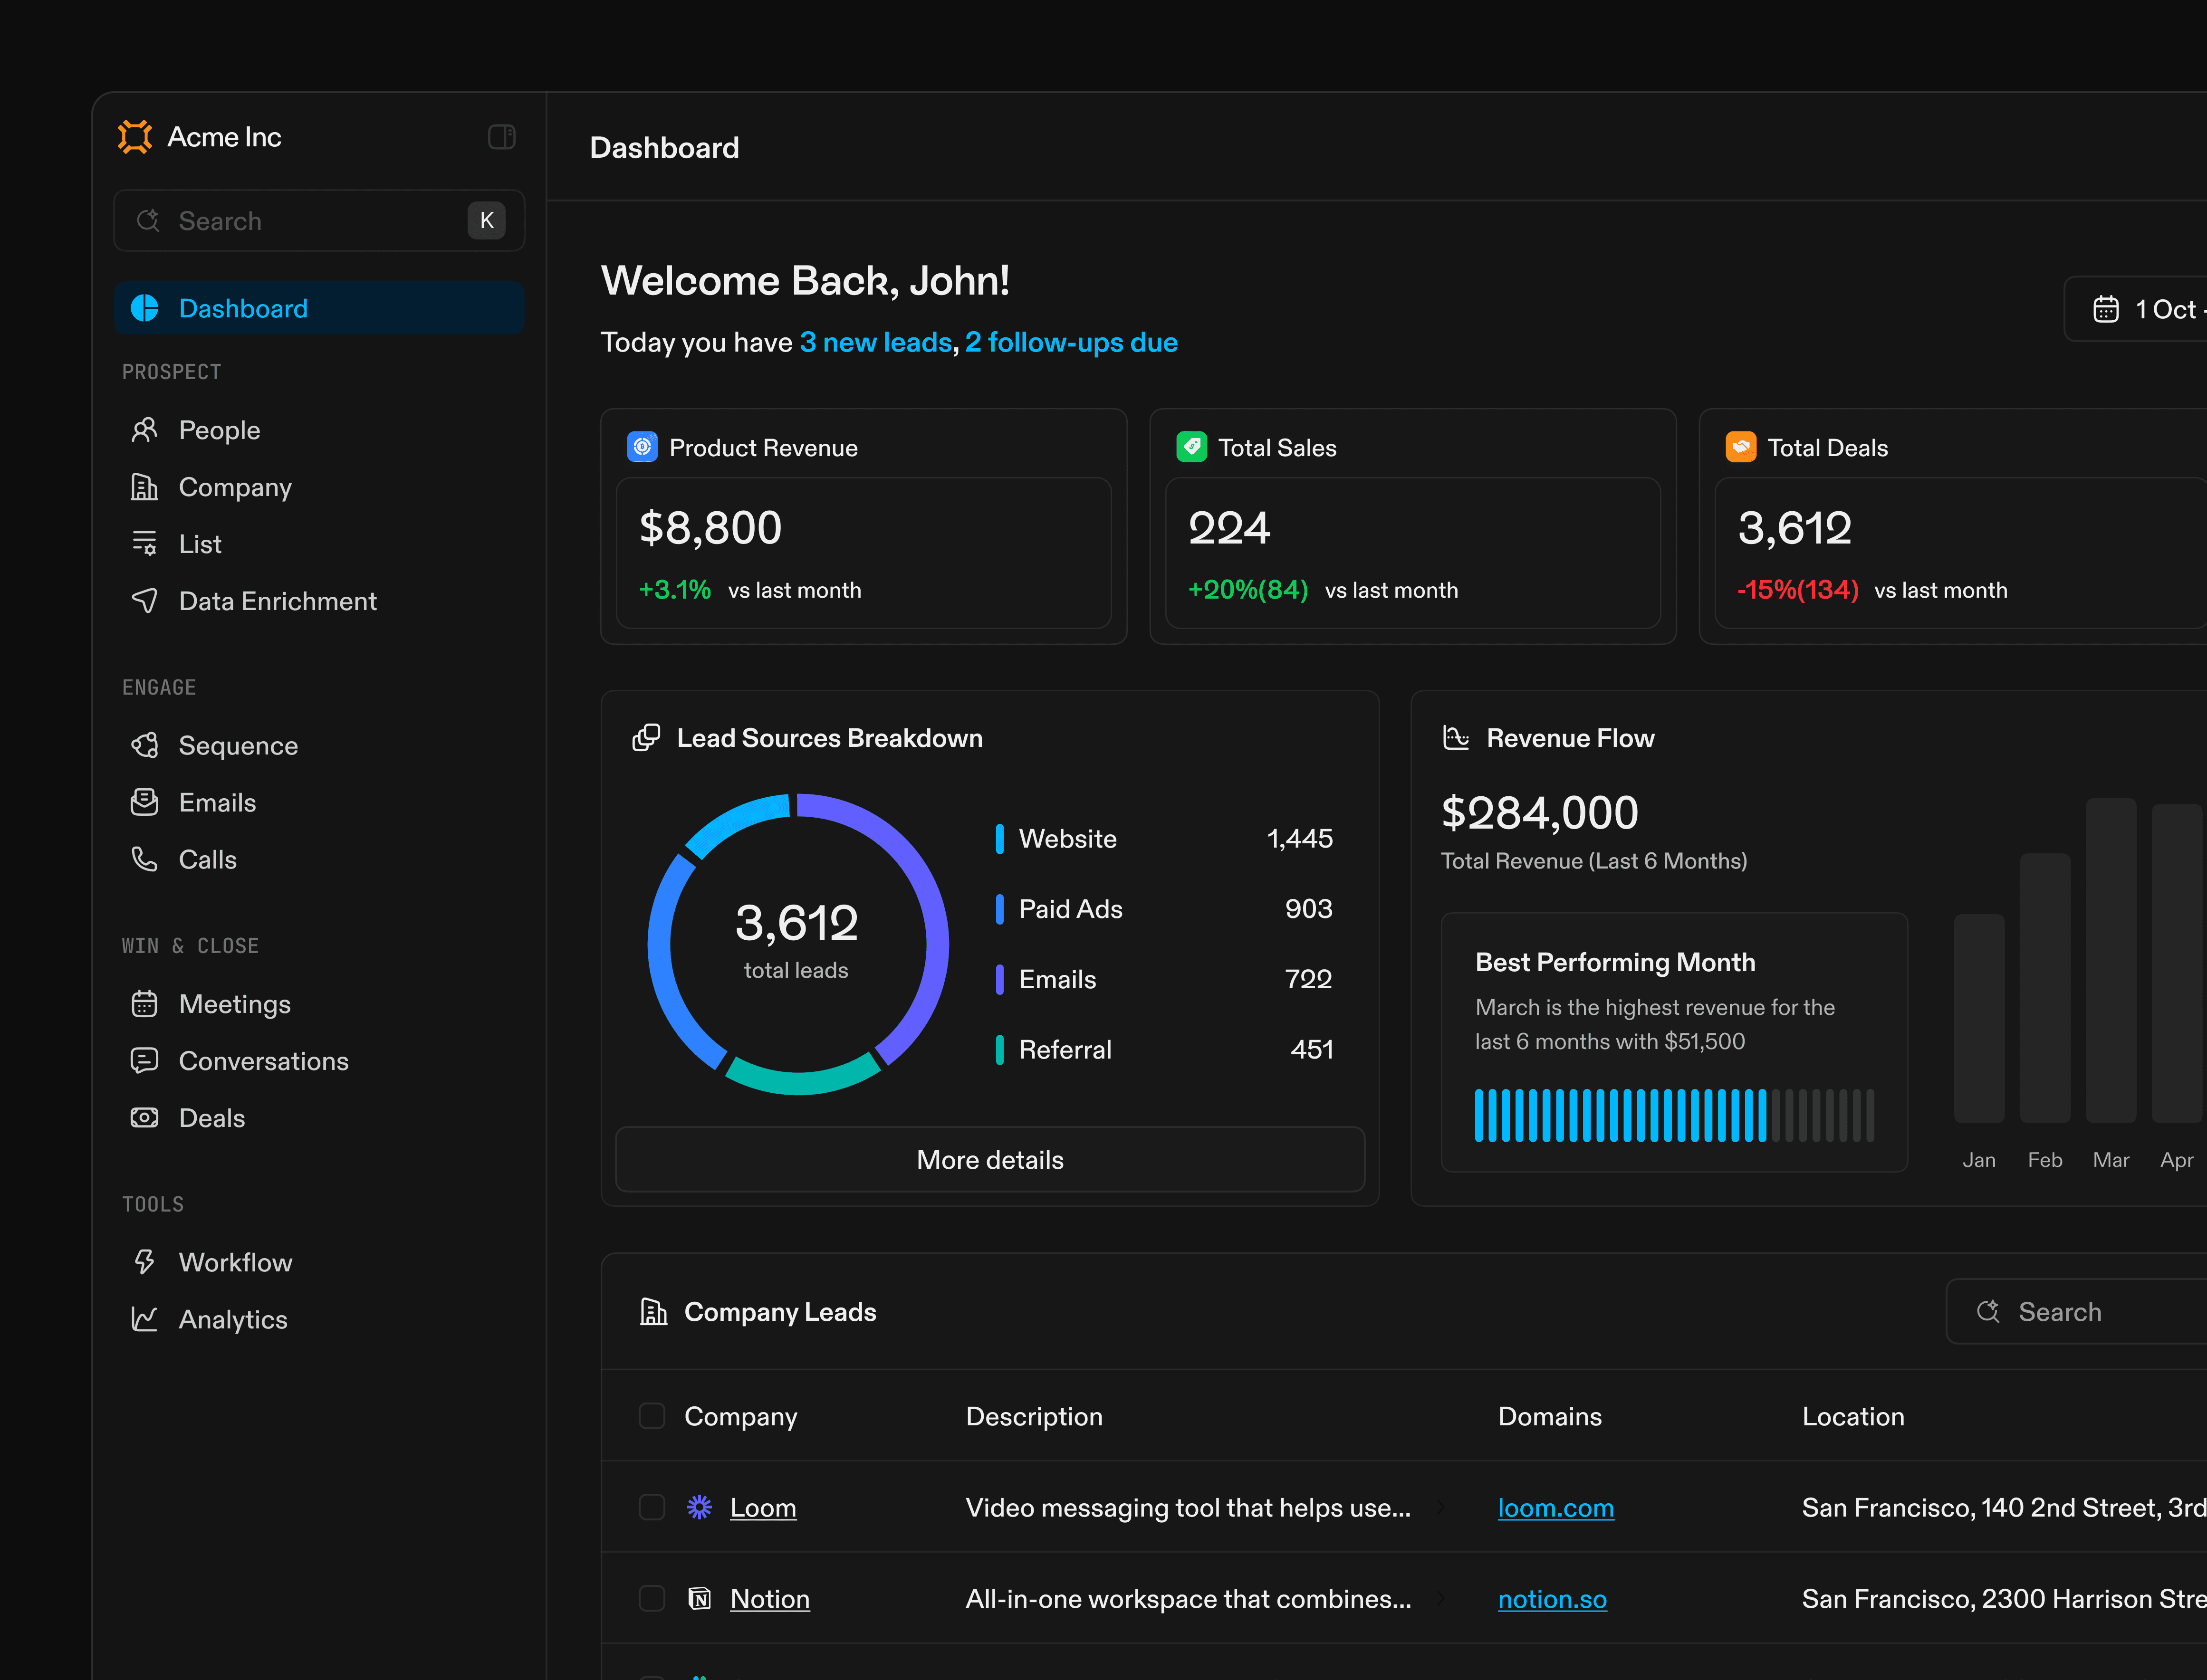Check the select-all Company header checkbox
Image resolution: width=2207 pixels, height=1680 pixels.
[652, 1416]
